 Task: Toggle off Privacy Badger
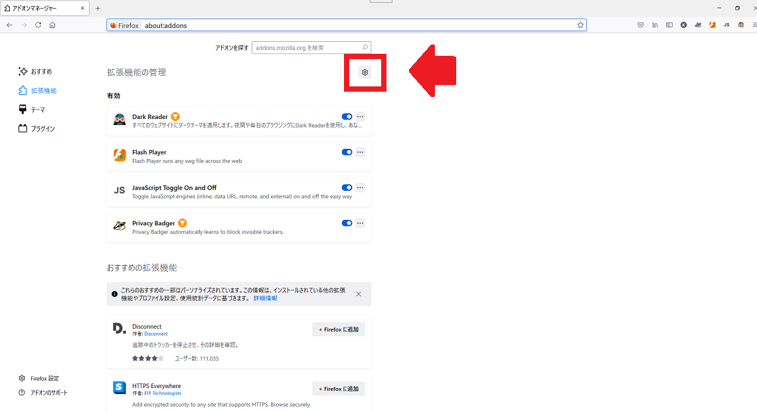coord(347,223)
